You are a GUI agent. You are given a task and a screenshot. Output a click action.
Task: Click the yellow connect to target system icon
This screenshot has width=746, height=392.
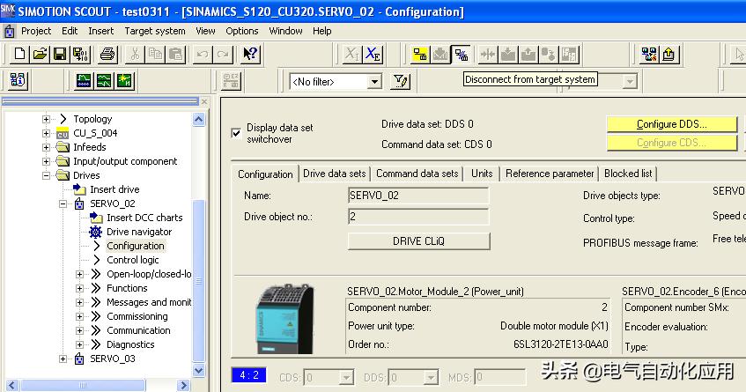coord(420,55)
